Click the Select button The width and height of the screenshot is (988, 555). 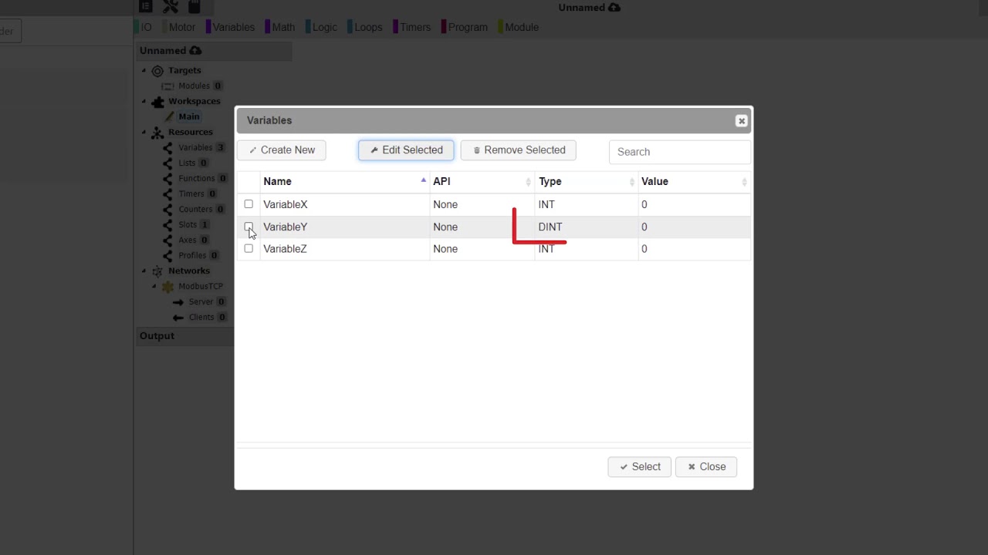tap(639, 466)
